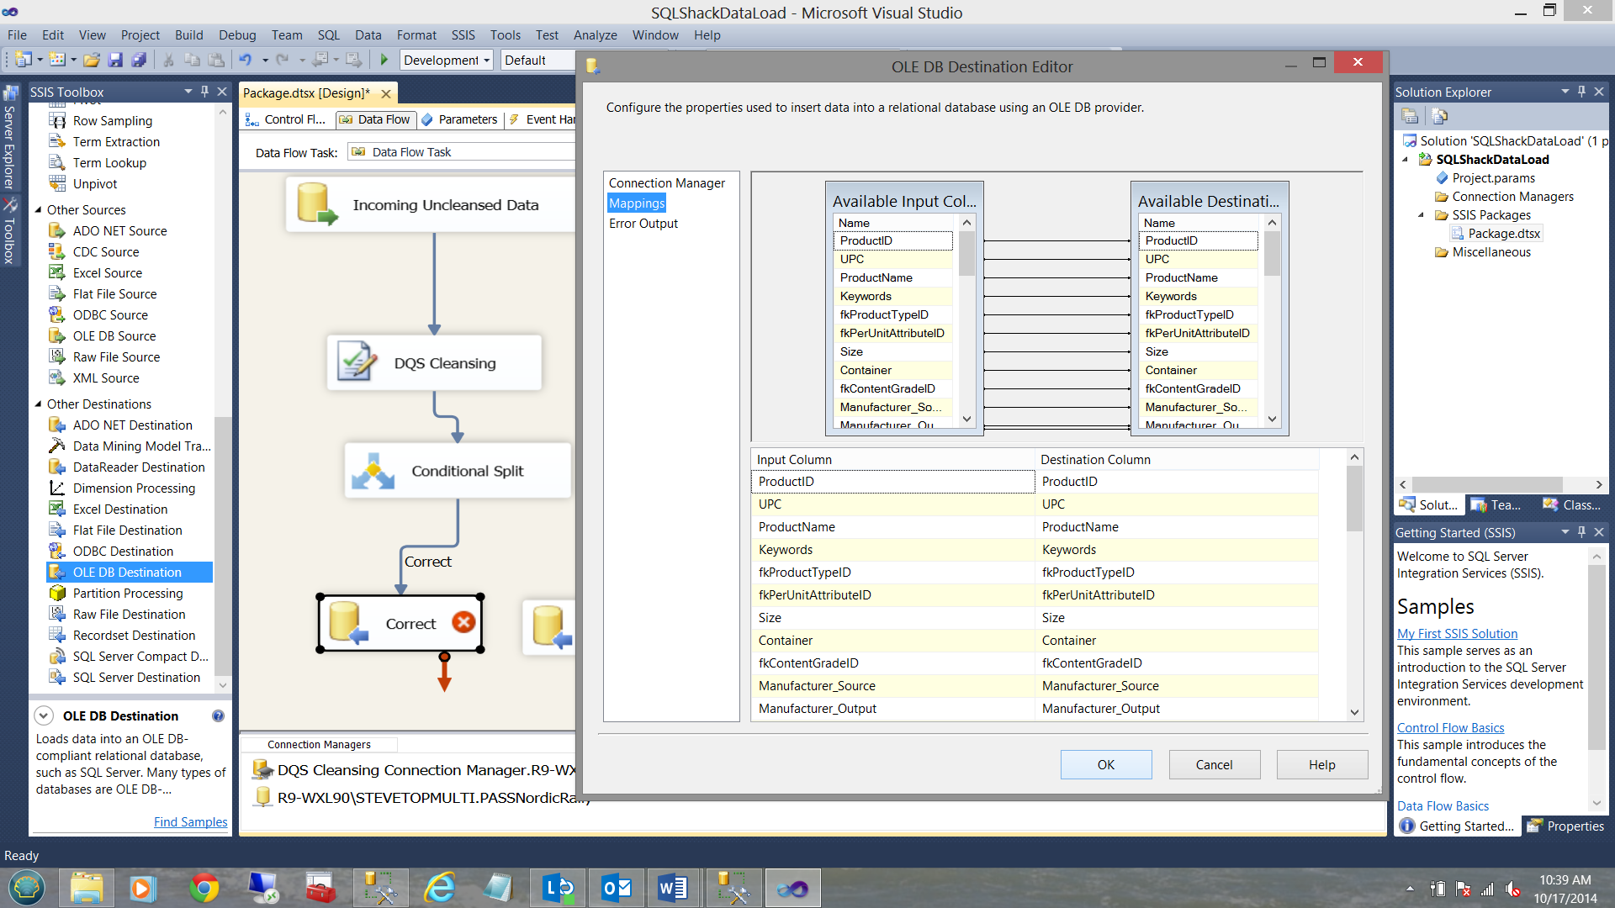Click the OLE DB Destination help icon
The height and width of the screenshot is (908, 1615).
(218, 715)
